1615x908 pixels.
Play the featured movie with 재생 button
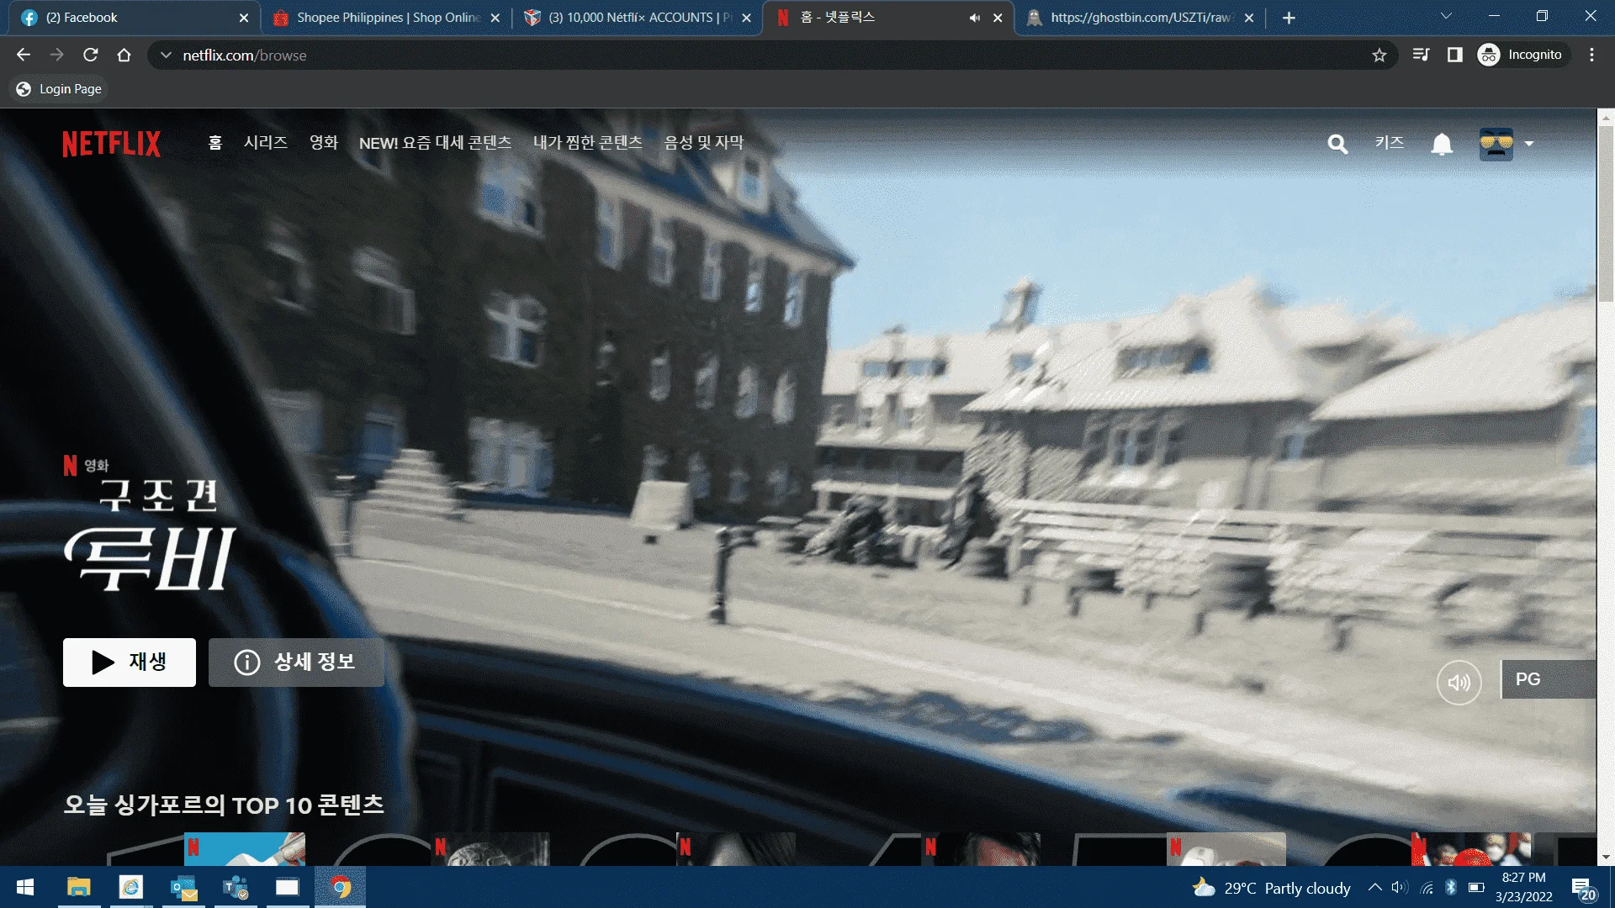[x=130, y=663]
